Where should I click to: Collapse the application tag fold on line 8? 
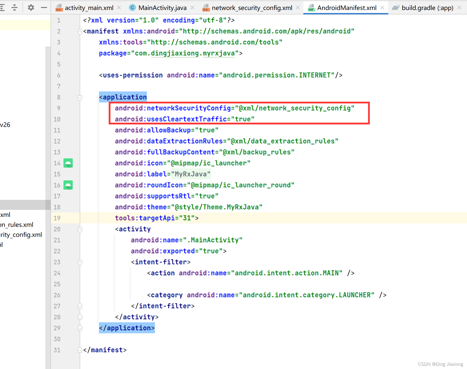tap(80, 97)
